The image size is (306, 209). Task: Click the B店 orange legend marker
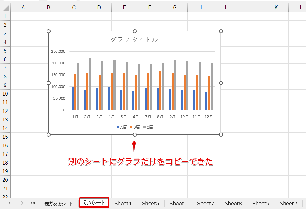coord(131,127)
